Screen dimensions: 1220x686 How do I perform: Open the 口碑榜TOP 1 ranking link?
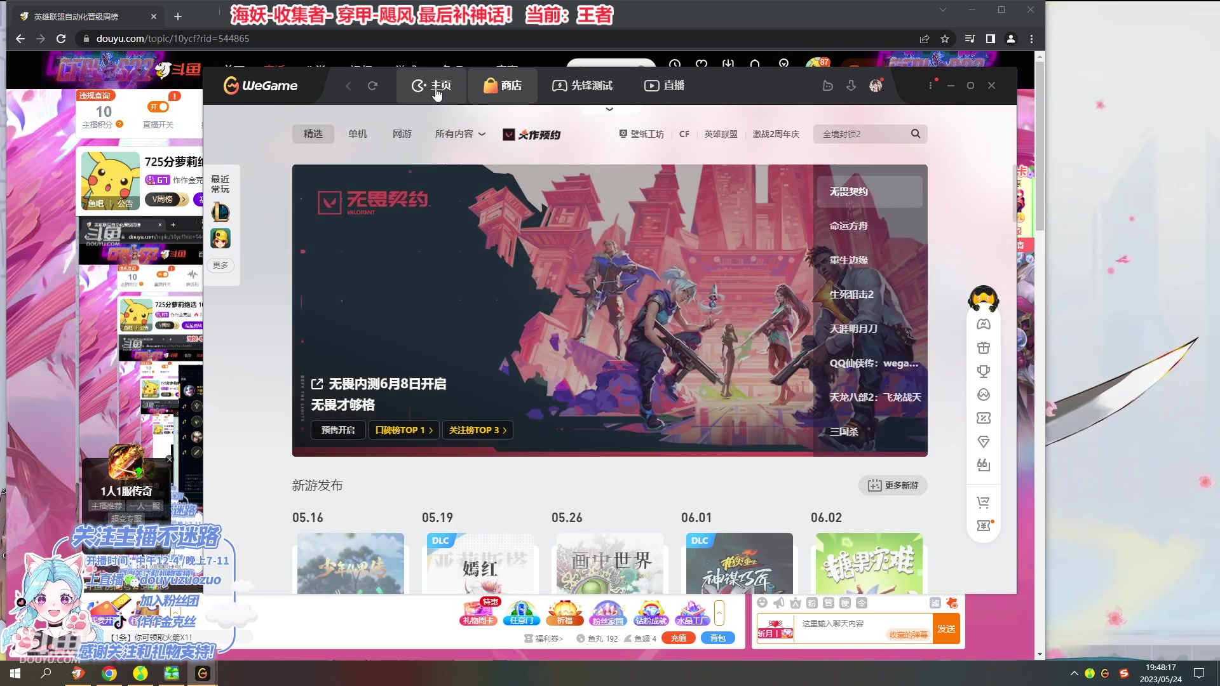point(404,430)
